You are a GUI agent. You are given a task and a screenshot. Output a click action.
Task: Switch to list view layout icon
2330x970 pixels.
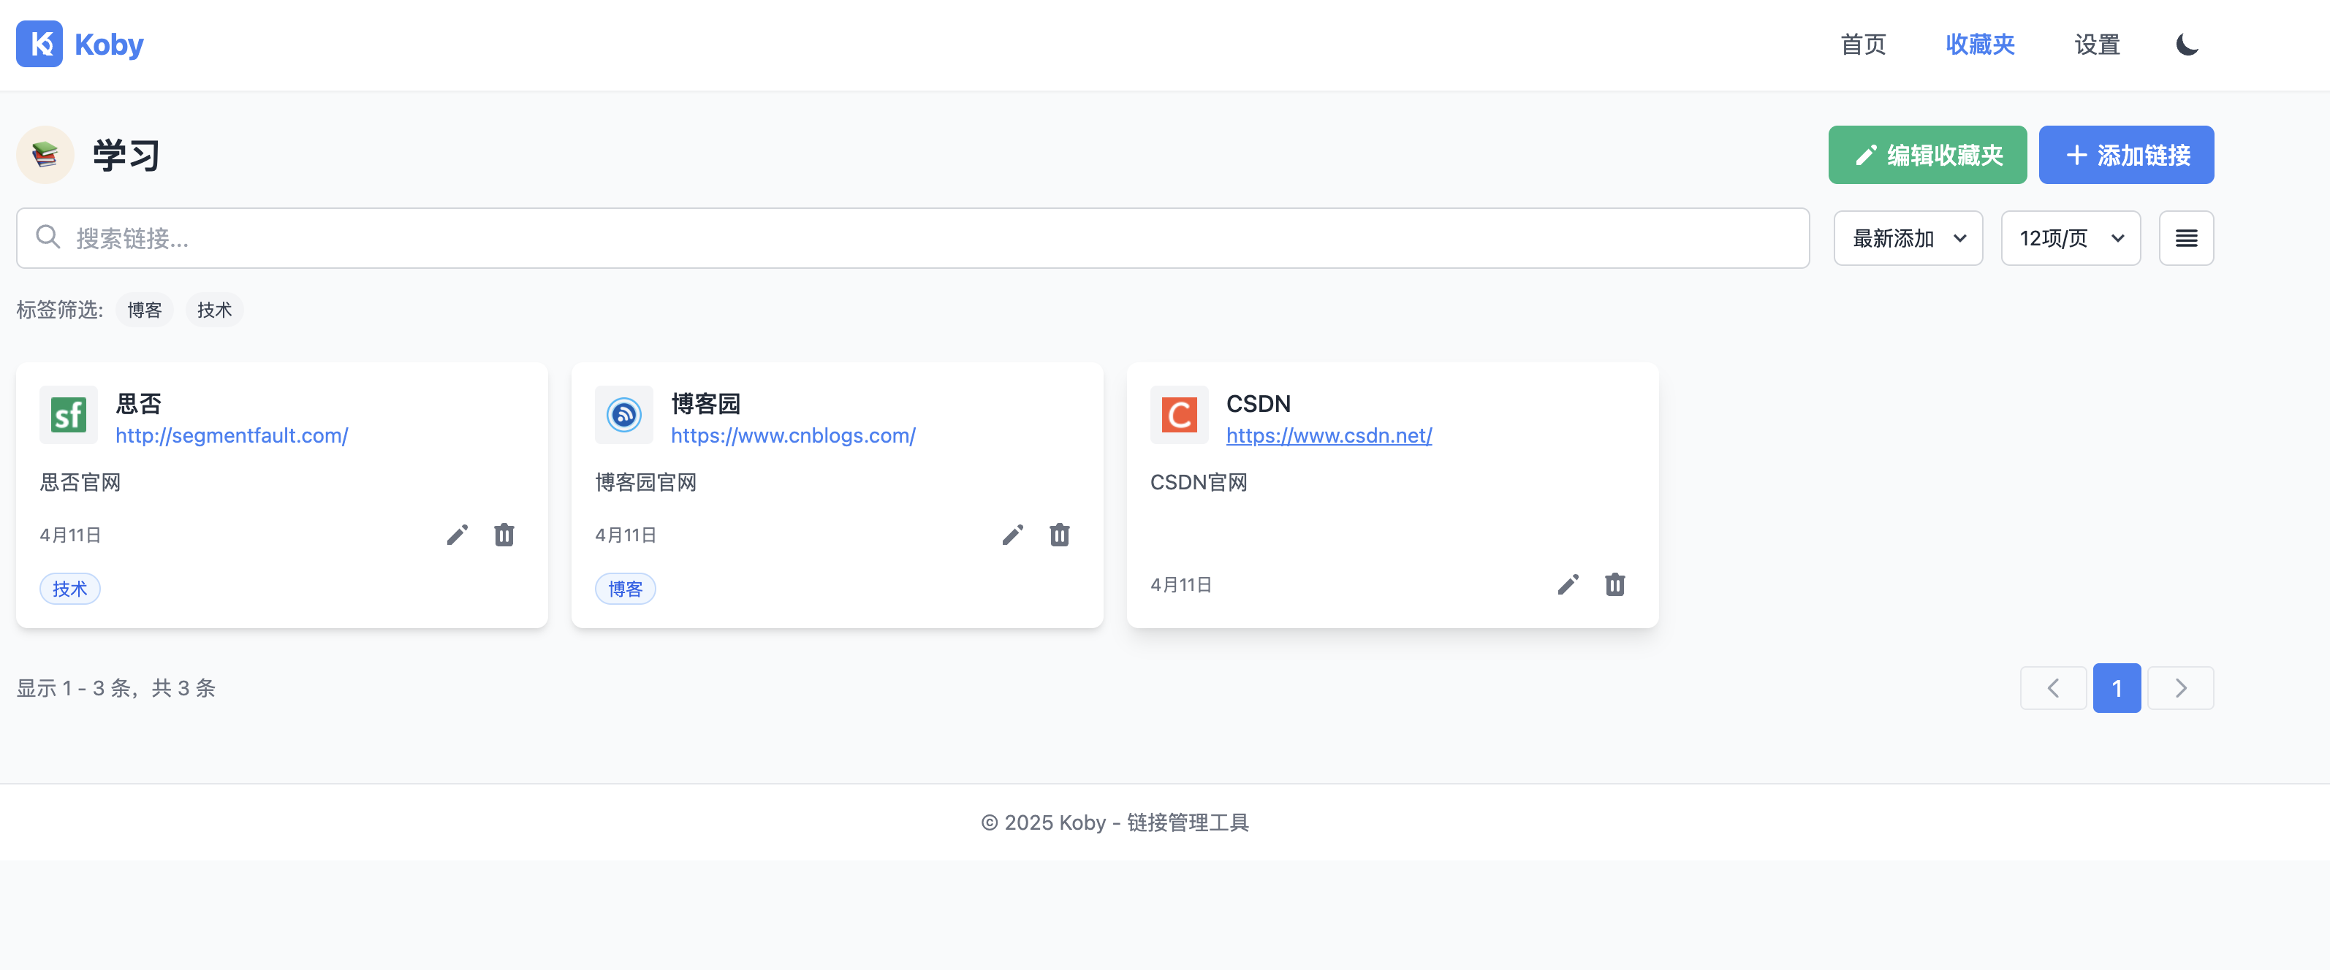click(2186, 238)
